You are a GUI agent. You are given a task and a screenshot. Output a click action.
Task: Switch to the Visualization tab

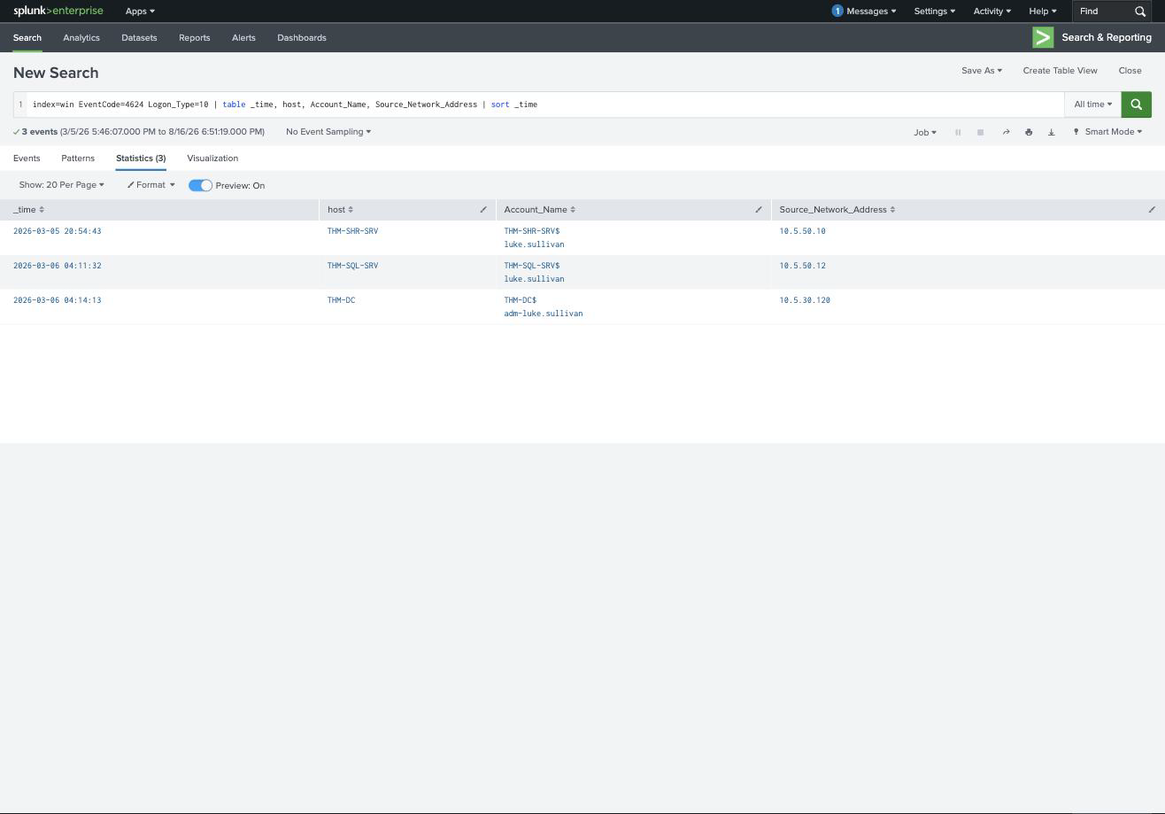[x=212, y=159]
